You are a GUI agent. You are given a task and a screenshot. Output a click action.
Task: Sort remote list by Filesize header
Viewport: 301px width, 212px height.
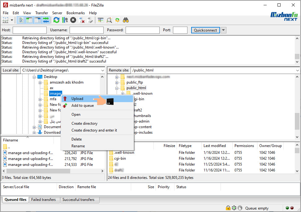point(165,146)
